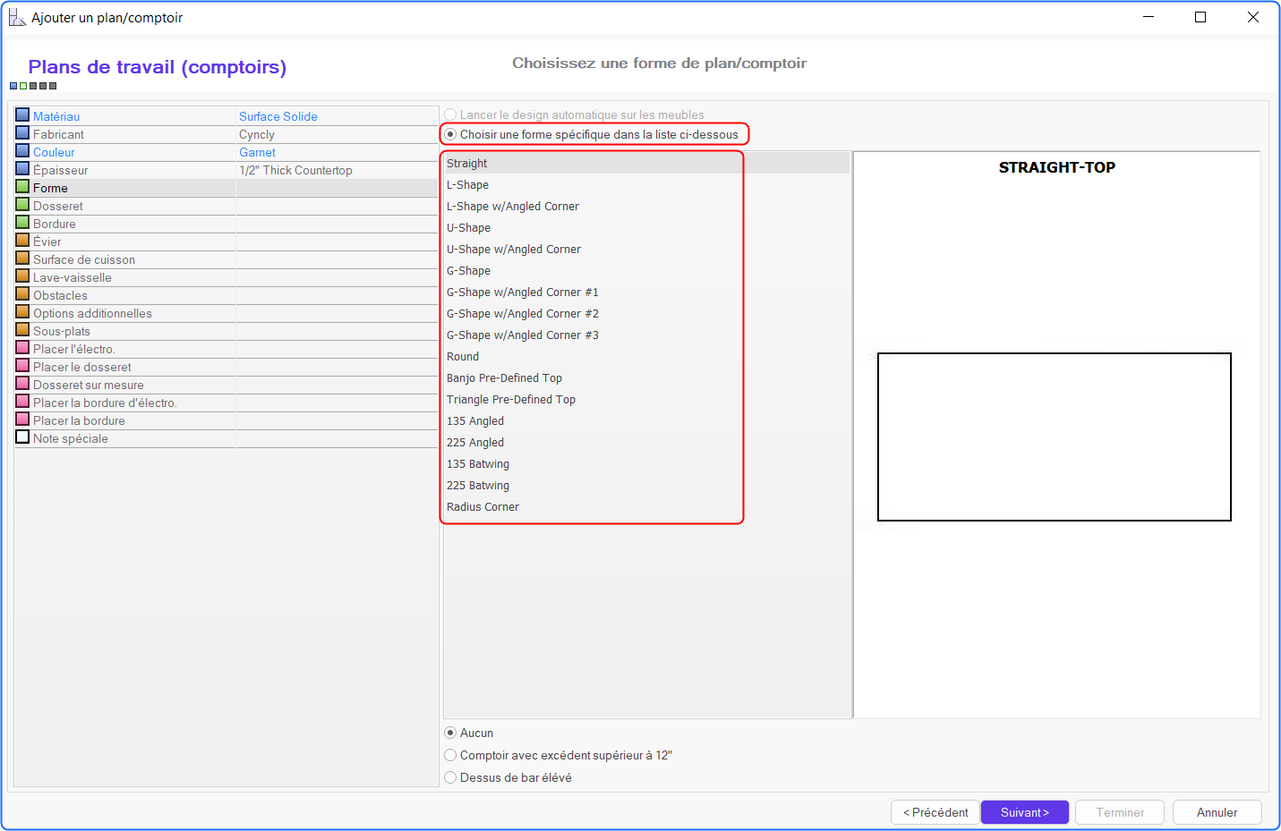The height and width of the screenshot is (831, 1281).
Task: Open the Matériau step link
Action: [56, 116]
